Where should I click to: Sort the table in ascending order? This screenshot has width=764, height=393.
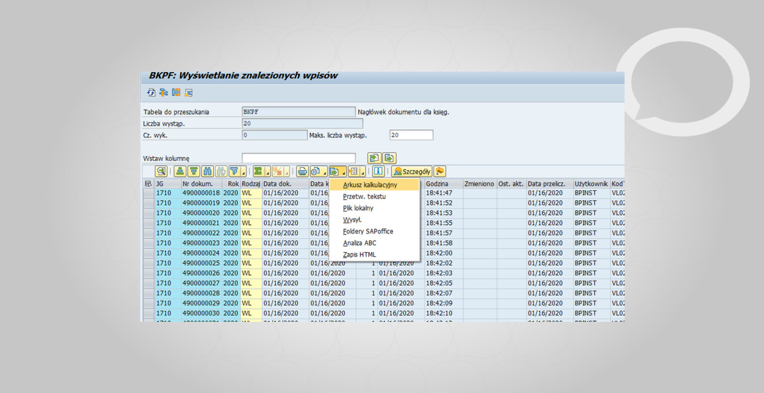[x=180, y=171]
